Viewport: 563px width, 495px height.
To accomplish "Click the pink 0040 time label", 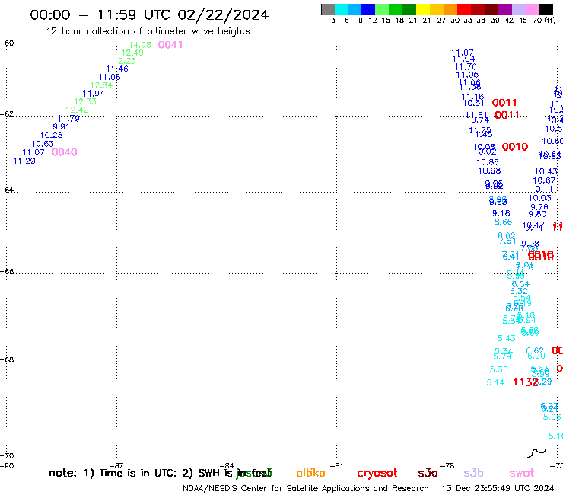I will (64, 152).
